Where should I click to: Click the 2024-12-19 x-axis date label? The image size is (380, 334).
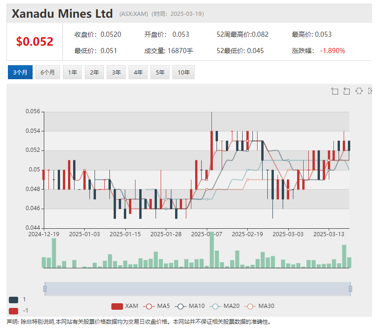[x=44, y=234]
